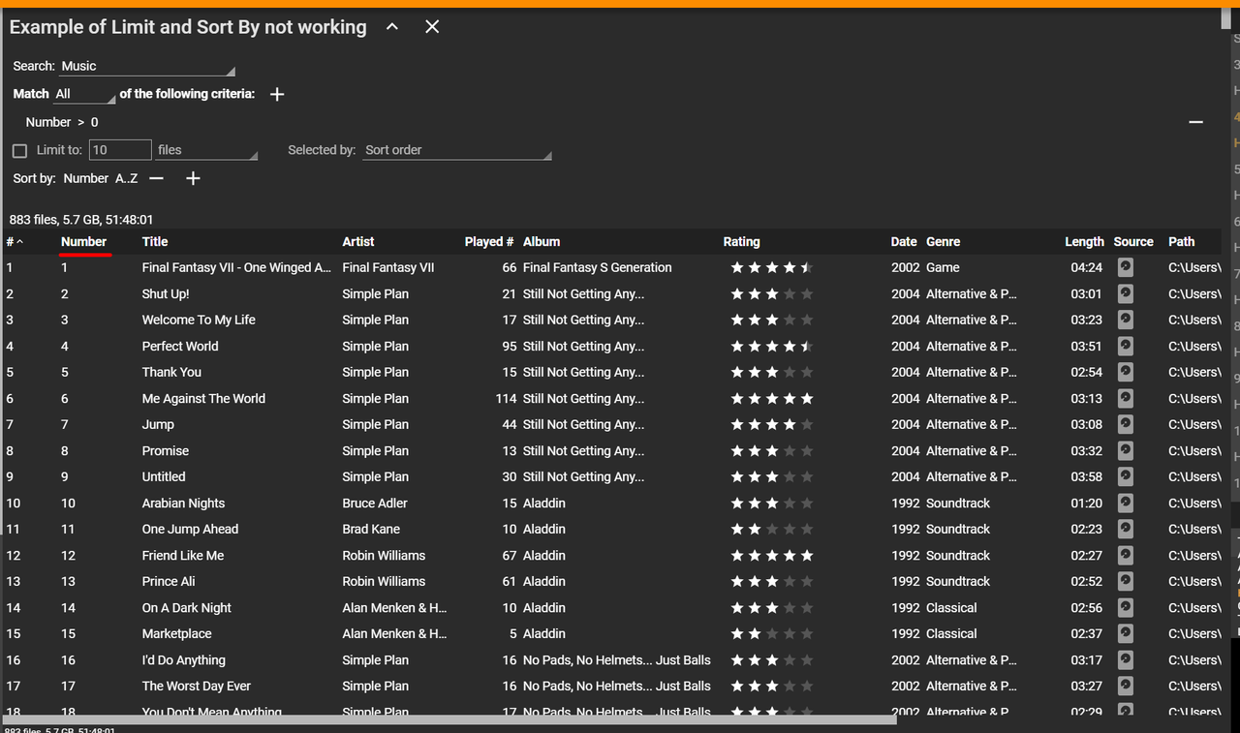The width and height of the screenshot is (1240, 733).
Task: Click source icon in Me Against The World row
Action: (1125, 398)
